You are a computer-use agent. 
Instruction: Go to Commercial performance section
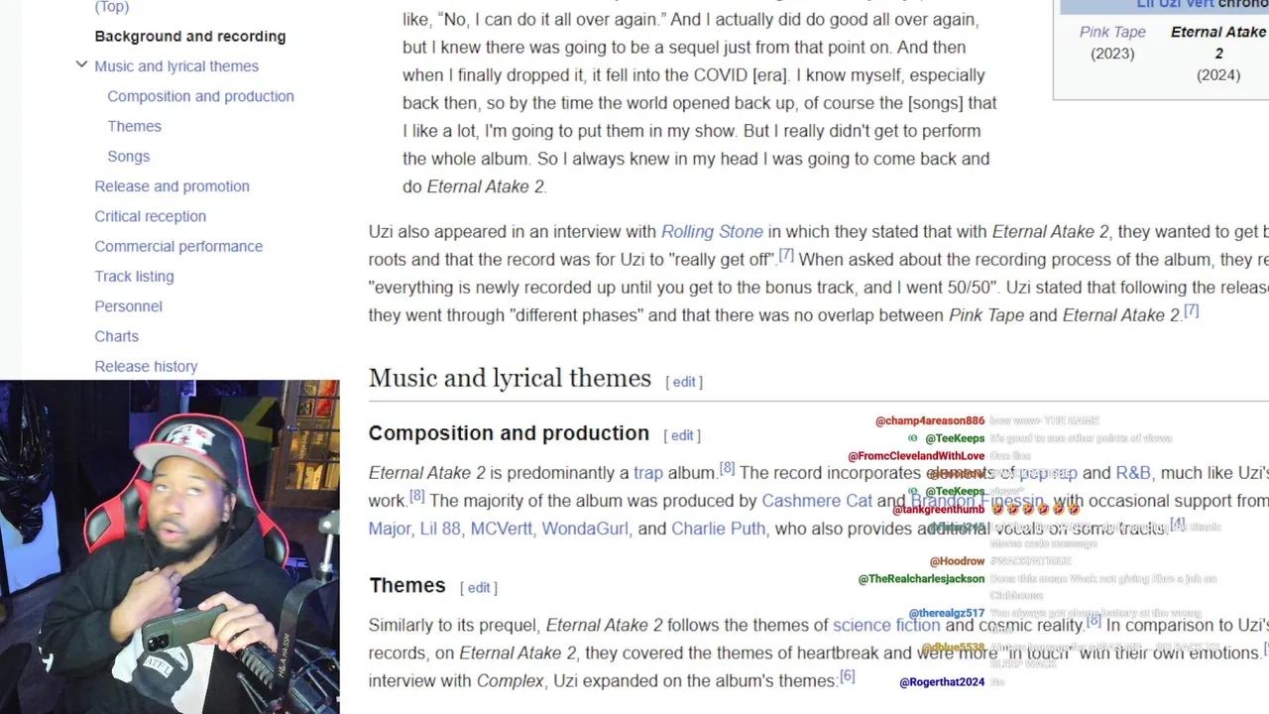tap(178, 246)
